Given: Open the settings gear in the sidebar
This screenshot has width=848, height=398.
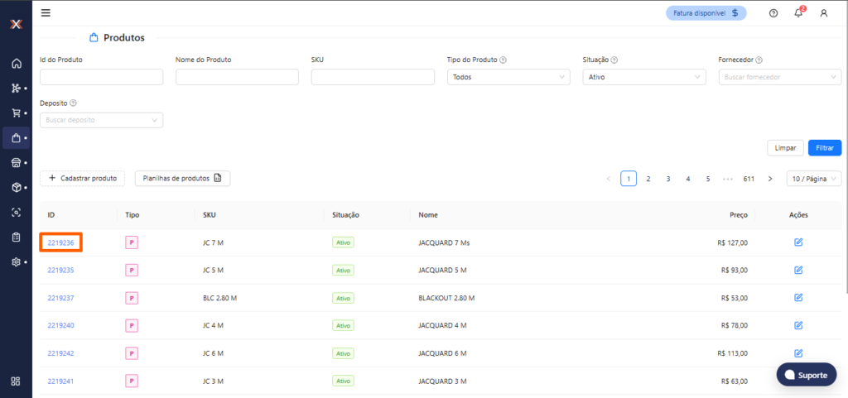Looking at the screenshot, I should pos(16,262).
